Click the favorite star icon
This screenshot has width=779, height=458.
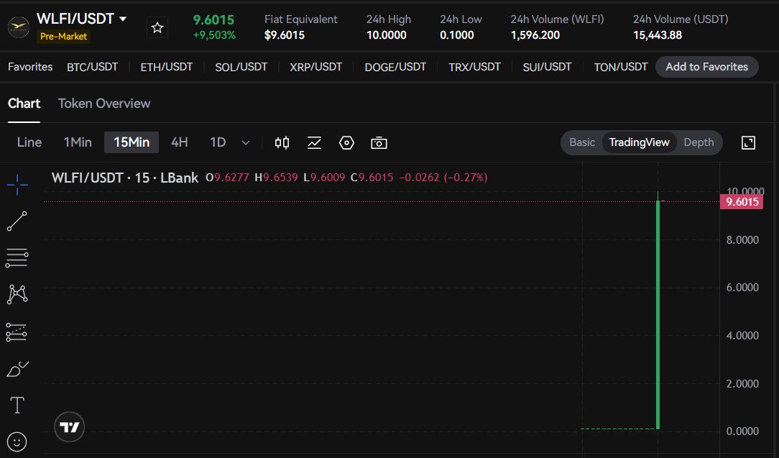157,28
